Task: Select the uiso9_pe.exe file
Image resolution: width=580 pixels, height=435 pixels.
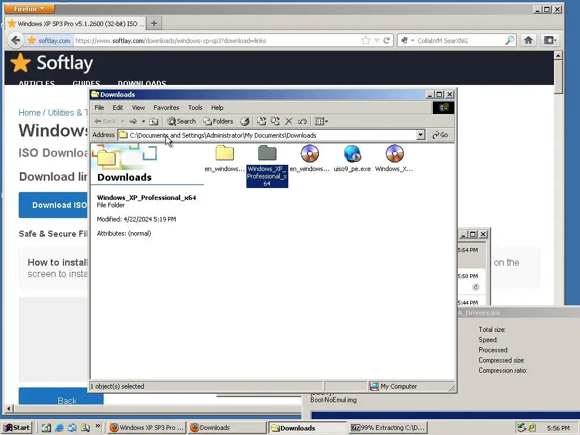Action: coord(352,159)
